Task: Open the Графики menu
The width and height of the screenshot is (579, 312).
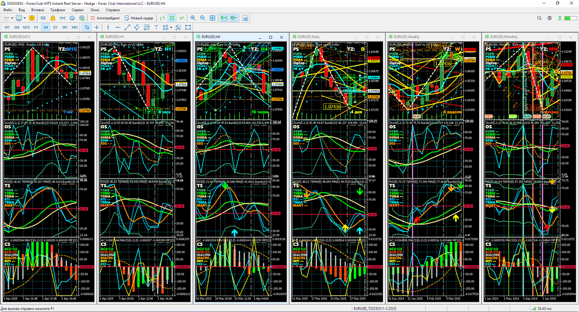Action: coord(57,10)
